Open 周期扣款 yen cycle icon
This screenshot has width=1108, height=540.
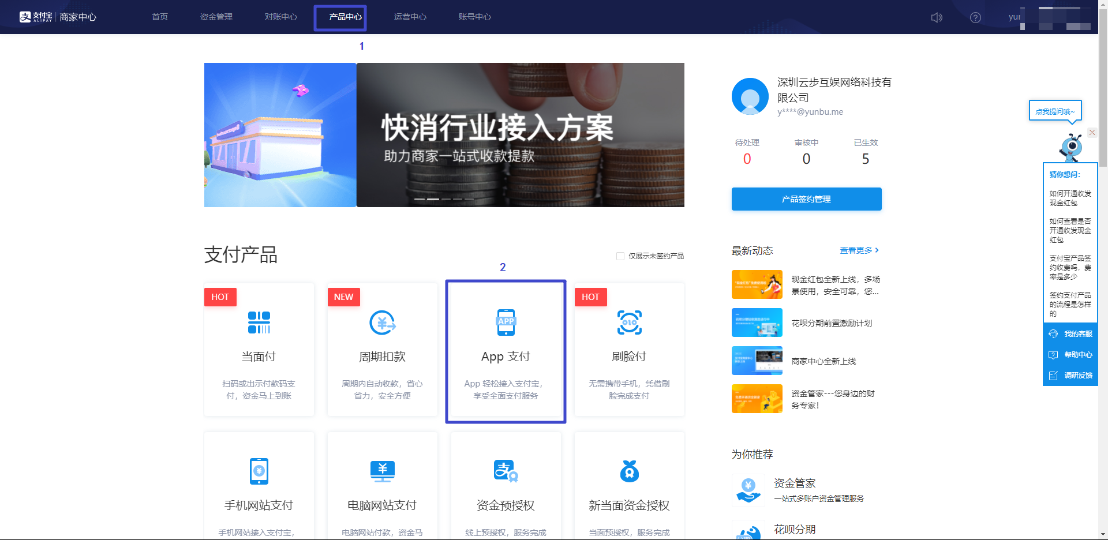click(x=382, y=322)
